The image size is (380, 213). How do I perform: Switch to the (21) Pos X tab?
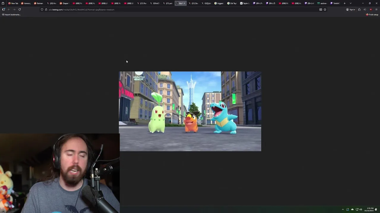(x=142, y=3)
